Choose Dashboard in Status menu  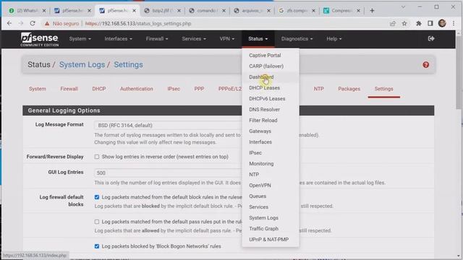261,77
